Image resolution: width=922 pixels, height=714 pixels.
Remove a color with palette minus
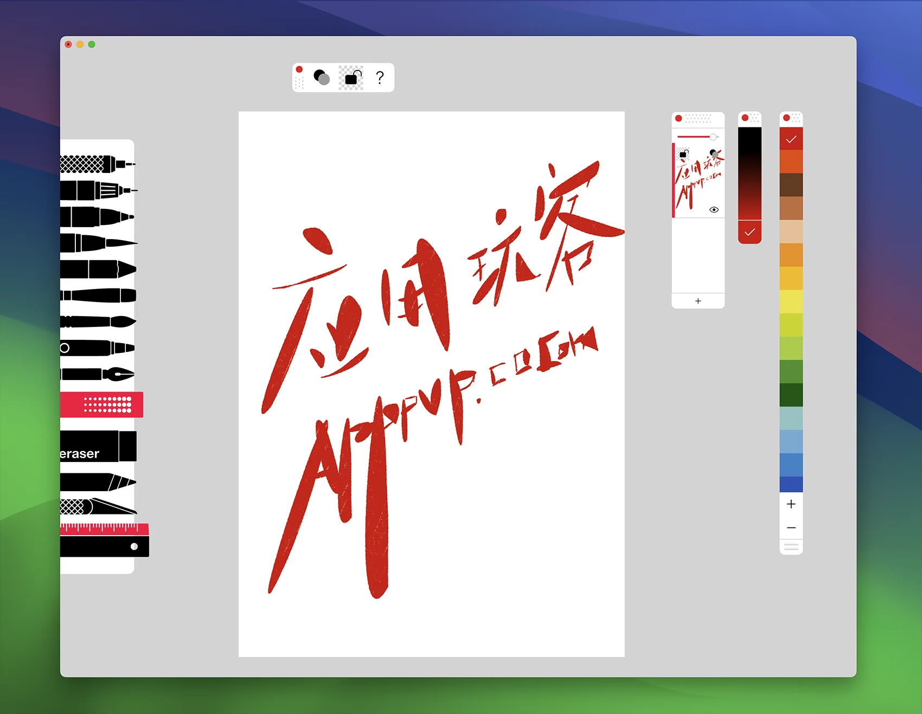(x=791, y=528)
